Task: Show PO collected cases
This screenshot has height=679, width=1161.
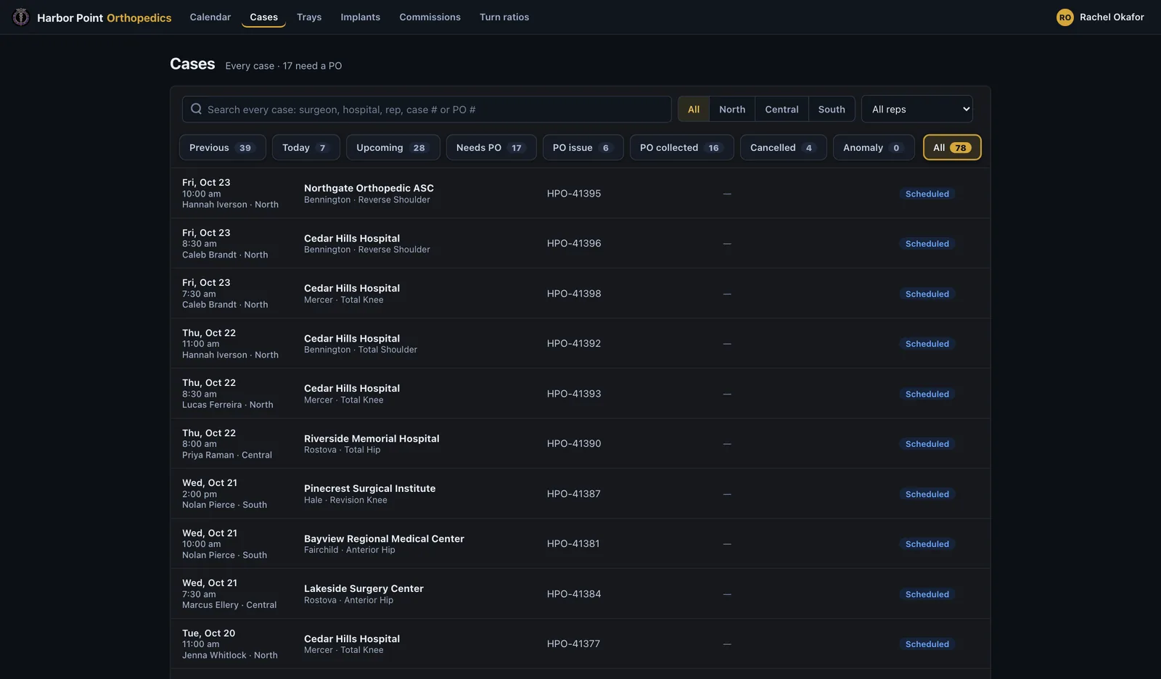Action: coord(681,147)
